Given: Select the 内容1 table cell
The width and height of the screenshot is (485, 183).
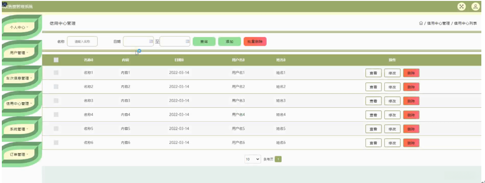Looking at the screenshot, I should 126,73.
